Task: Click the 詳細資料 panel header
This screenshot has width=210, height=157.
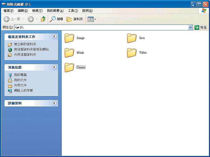Action: [x=31, y=103]
